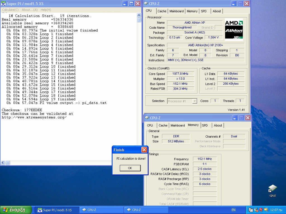Screen dimensions: 286x214
Task: Open the cpuz desktop shortcut
Action: (273, 191)
